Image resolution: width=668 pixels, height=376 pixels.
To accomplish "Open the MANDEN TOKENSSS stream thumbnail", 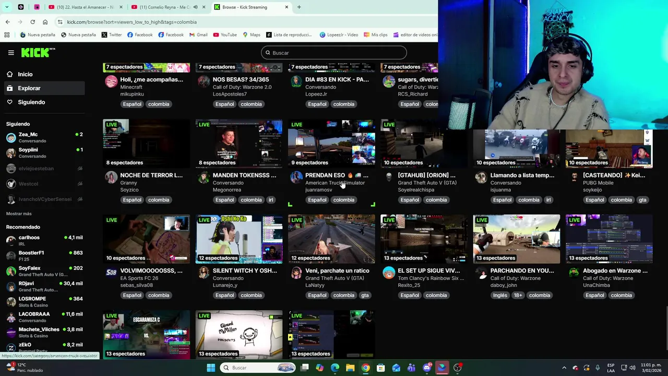I will (x=239, y=144).
